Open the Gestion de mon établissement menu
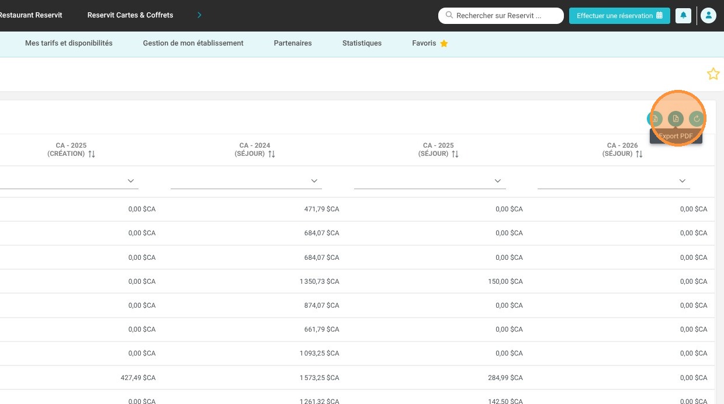 point(193,43)
